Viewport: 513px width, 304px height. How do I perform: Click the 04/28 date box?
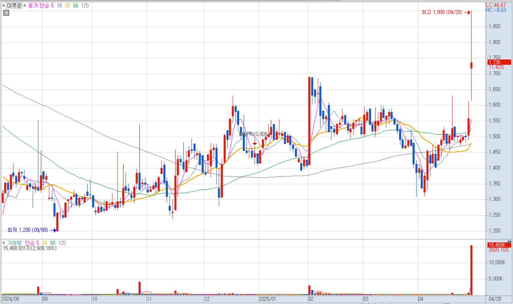[x=495, y=299]
